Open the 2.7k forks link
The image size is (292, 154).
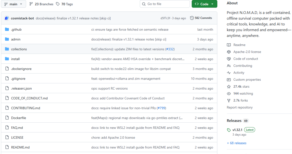tap(240, 100)
